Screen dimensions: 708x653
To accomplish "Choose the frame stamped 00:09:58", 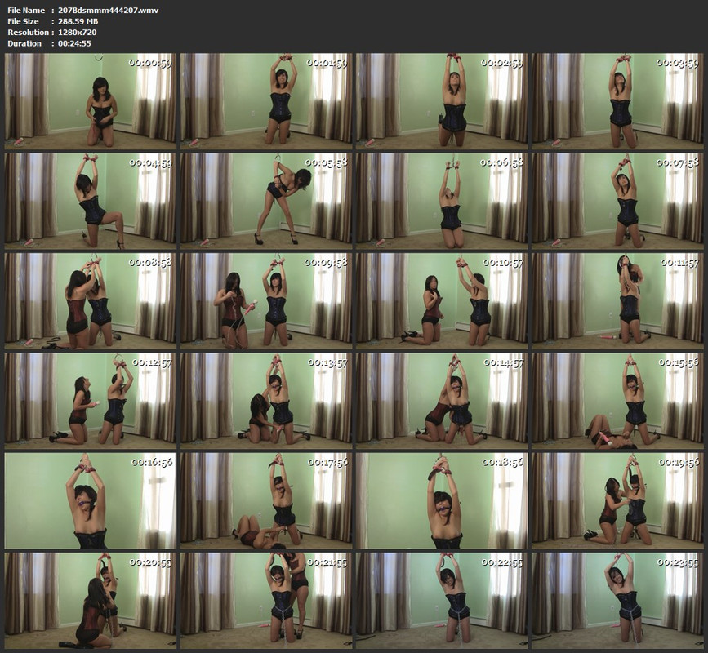I will [266, 301].
